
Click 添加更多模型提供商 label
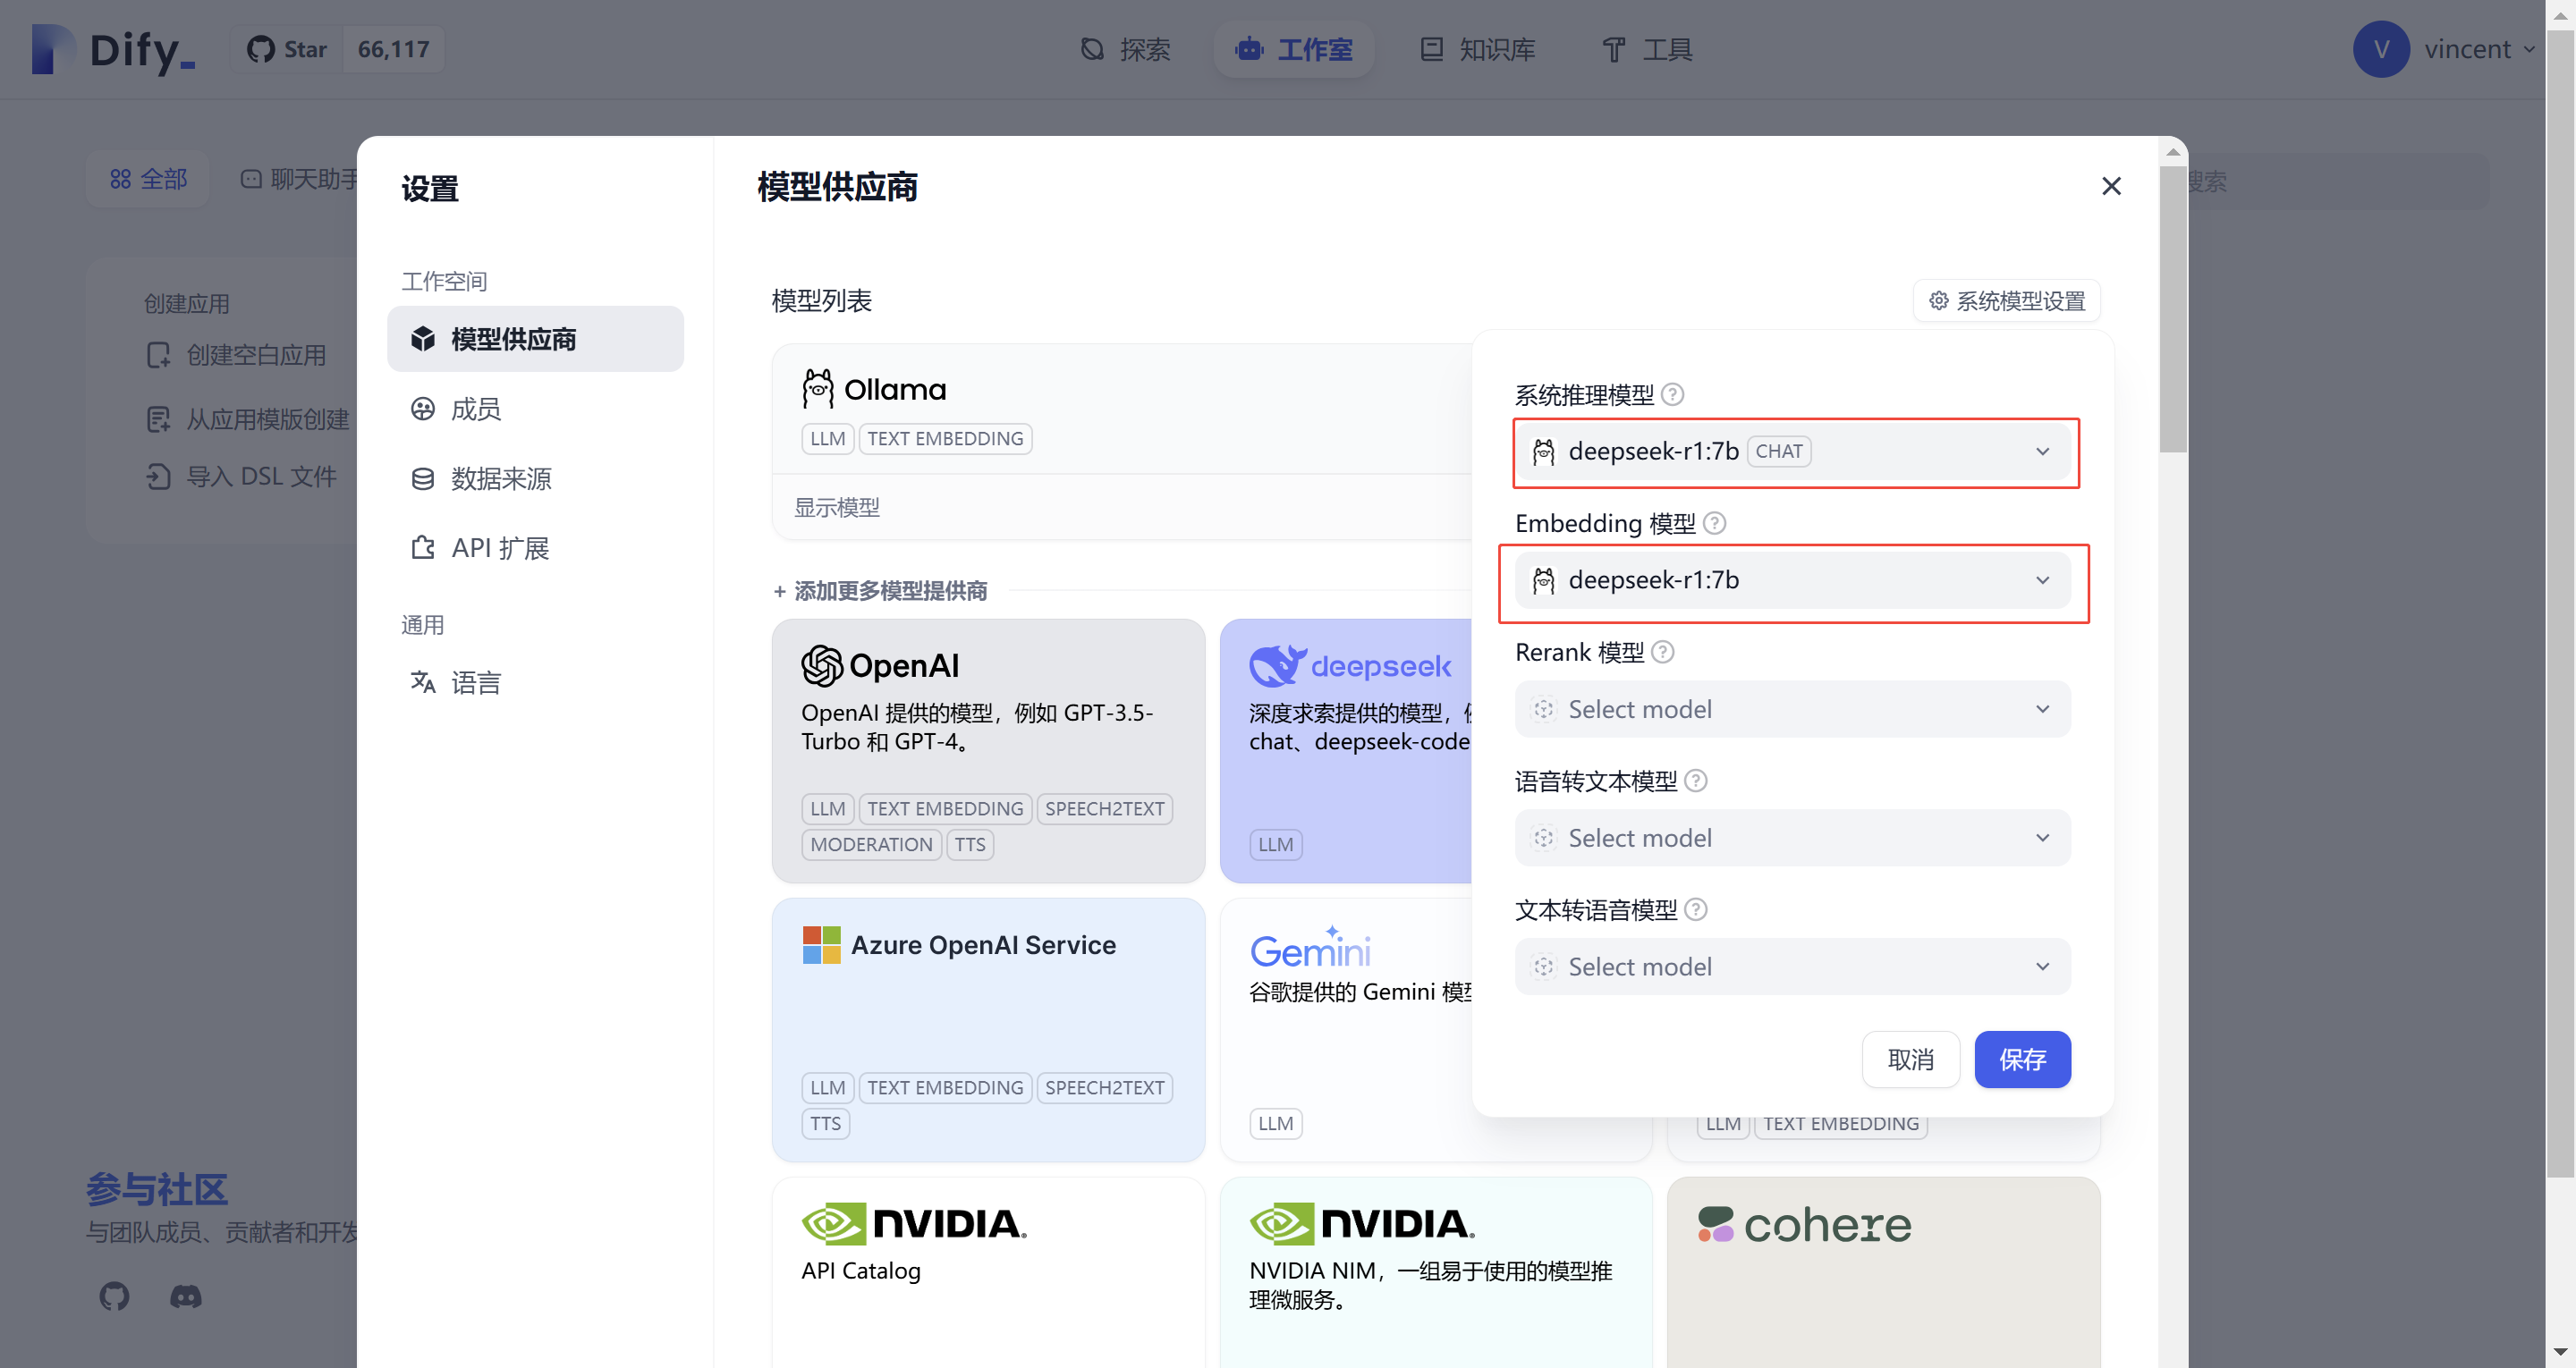tap(880, 591)
